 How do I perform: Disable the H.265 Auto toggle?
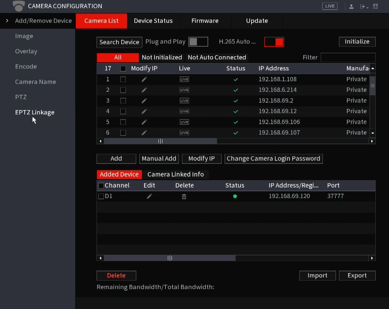coord(274,42)
